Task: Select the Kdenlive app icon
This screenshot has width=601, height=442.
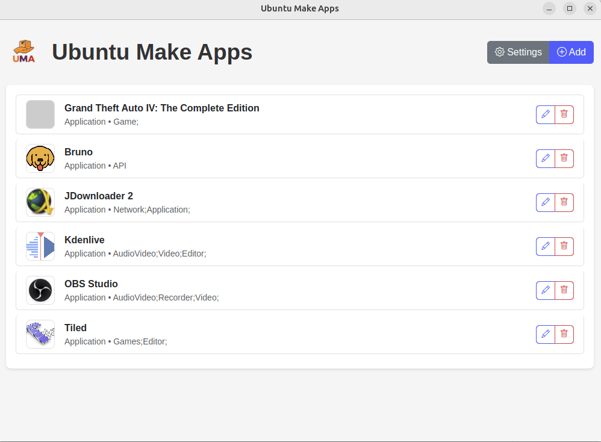Action: coord(40,246)
